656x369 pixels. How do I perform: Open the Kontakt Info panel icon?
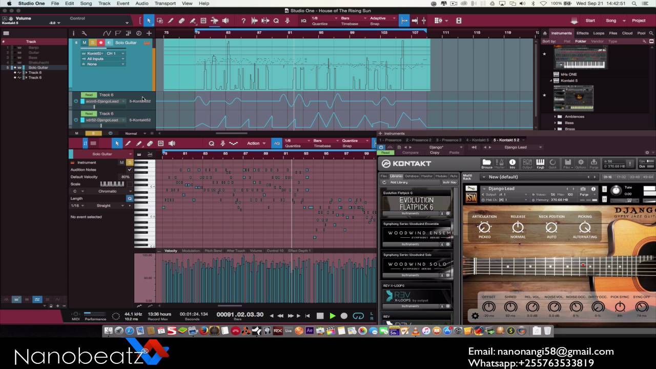(512, 163)
